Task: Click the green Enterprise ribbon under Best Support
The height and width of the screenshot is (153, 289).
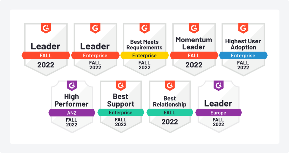Action: click(x=121, y=112)
